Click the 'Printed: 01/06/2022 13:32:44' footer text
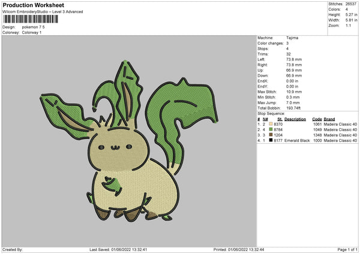The image size is (360, 254). coord(239,249)
